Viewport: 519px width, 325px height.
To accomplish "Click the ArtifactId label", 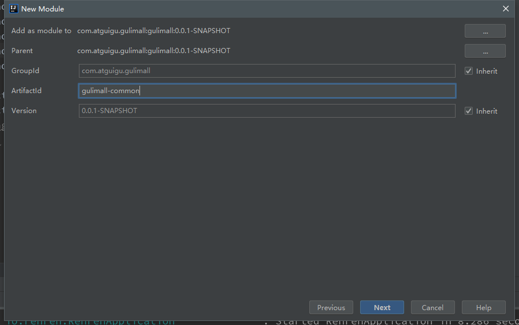I will [x=26, y=91].
